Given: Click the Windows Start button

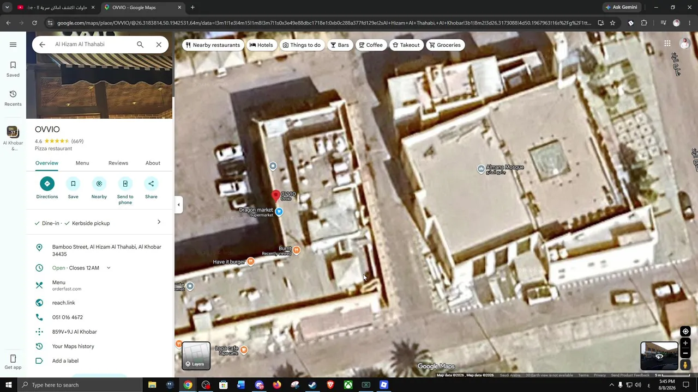Looking at the screenshot, I should [x=9, y=385].
